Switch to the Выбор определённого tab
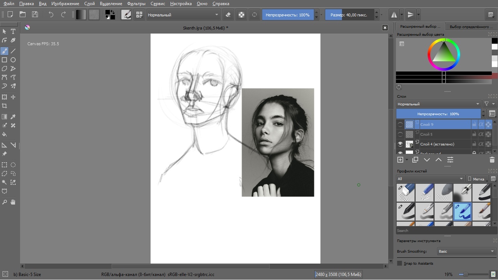This screenshot has height=280, width=498. point(470,26)
